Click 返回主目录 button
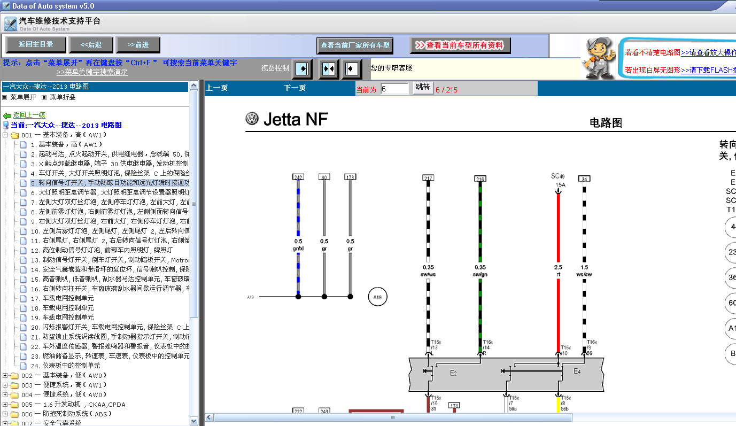Image resolution: width=736 pixels, height=426 pixels. coord(36,44)
